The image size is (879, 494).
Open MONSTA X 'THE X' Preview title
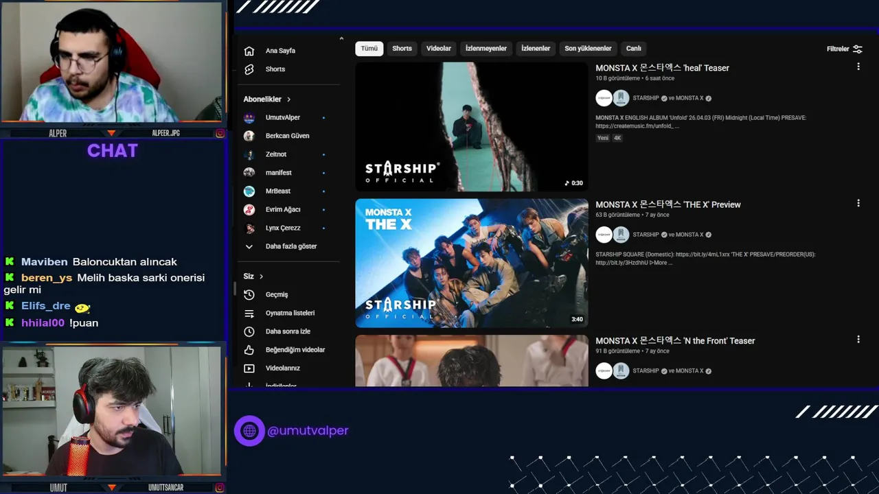coord(668,204)
